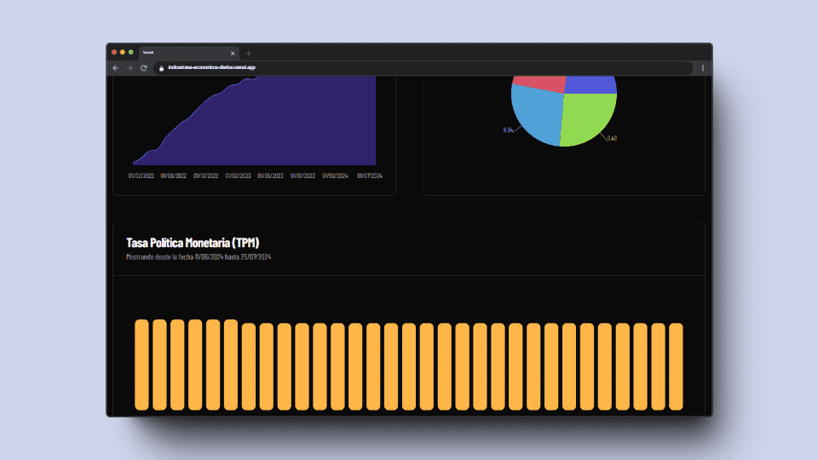Click the light blue slice of the pie chart
The image size is (818, 460).
point(538,113)
